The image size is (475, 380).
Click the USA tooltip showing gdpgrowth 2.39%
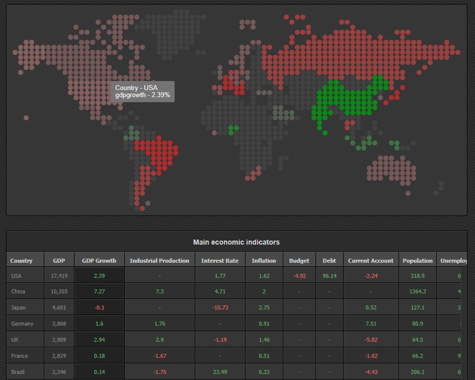pyautogui.click(x=142, y=91)
